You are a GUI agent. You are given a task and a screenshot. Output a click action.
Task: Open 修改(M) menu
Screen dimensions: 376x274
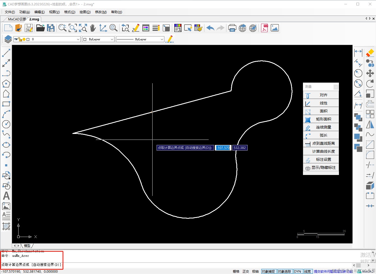pyautogui.click(x=101, y=12)
